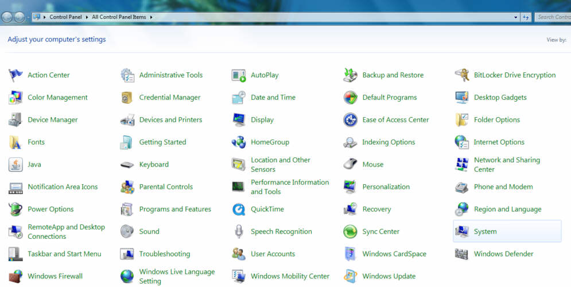Open the Indexing Options link

[x=389, y=142]
